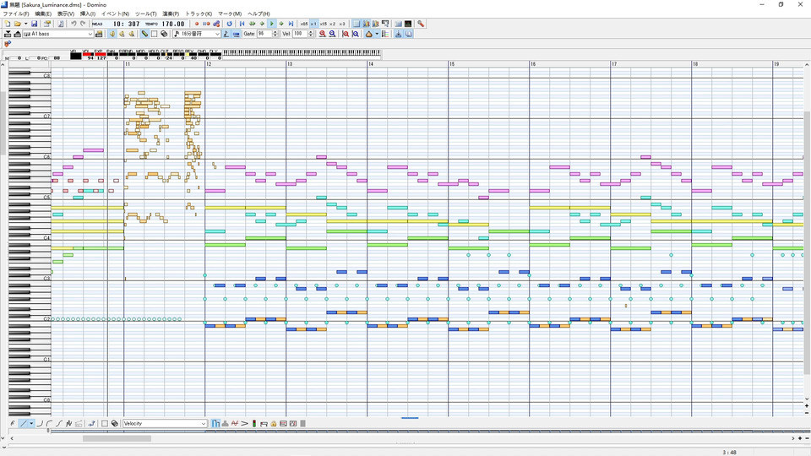811x456 pixels.
Task: Click the vertical scrollbar on right edge
Action: [807, 243]
